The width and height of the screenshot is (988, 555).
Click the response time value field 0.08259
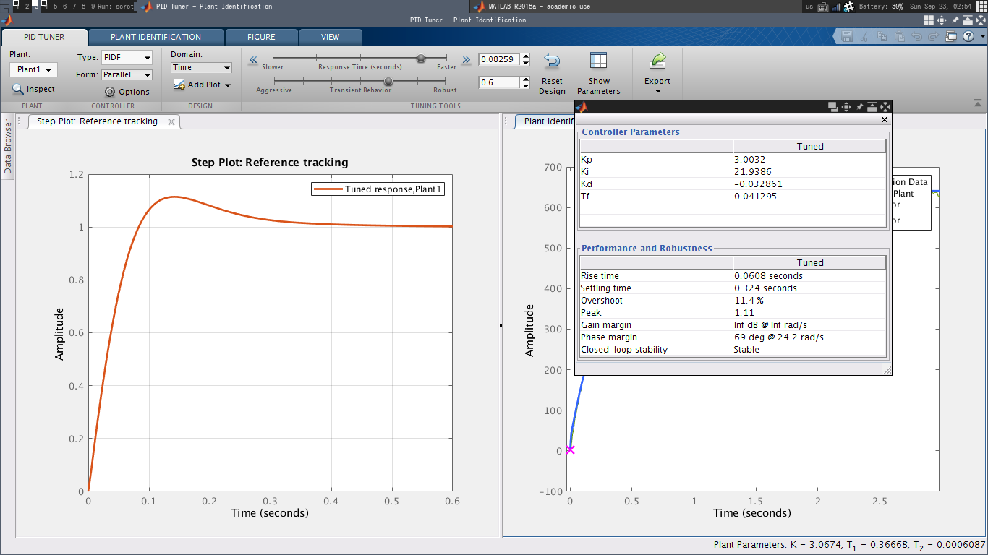(x=499, y=60)
